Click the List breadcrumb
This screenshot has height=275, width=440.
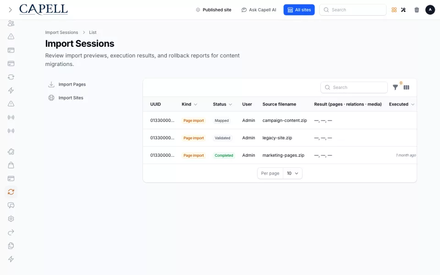pyautogui.click(x=93, y=32)
